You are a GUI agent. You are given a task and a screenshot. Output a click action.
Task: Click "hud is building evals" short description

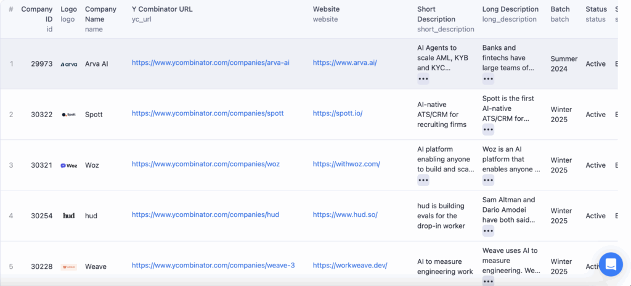[x=441, y=216]
